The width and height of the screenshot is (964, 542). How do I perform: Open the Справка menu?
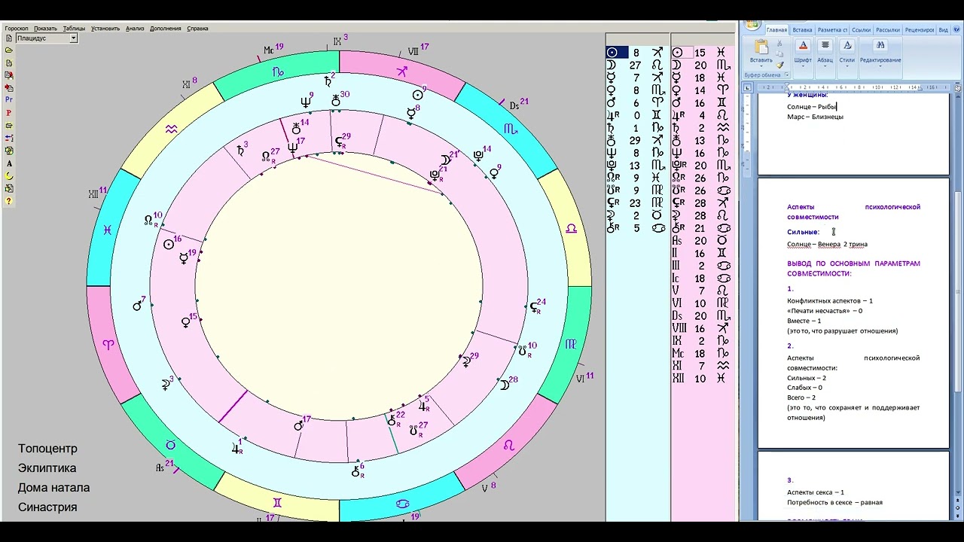pos(197,29)
